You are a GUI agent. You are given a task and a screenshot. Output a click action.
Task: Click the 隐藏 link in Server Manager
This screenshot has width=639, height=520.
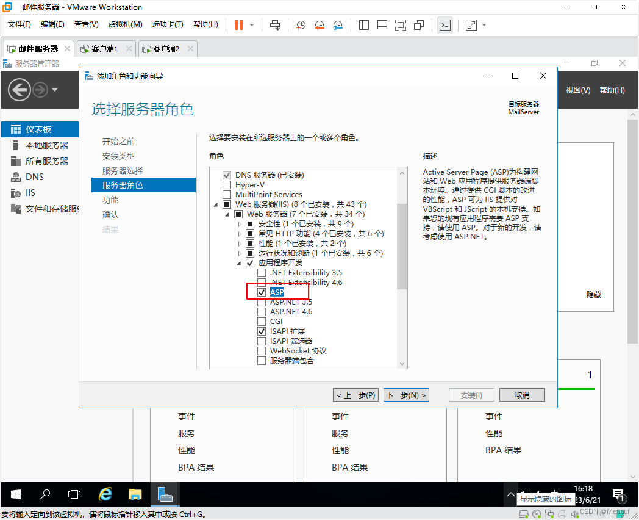(x=594, y=294)
